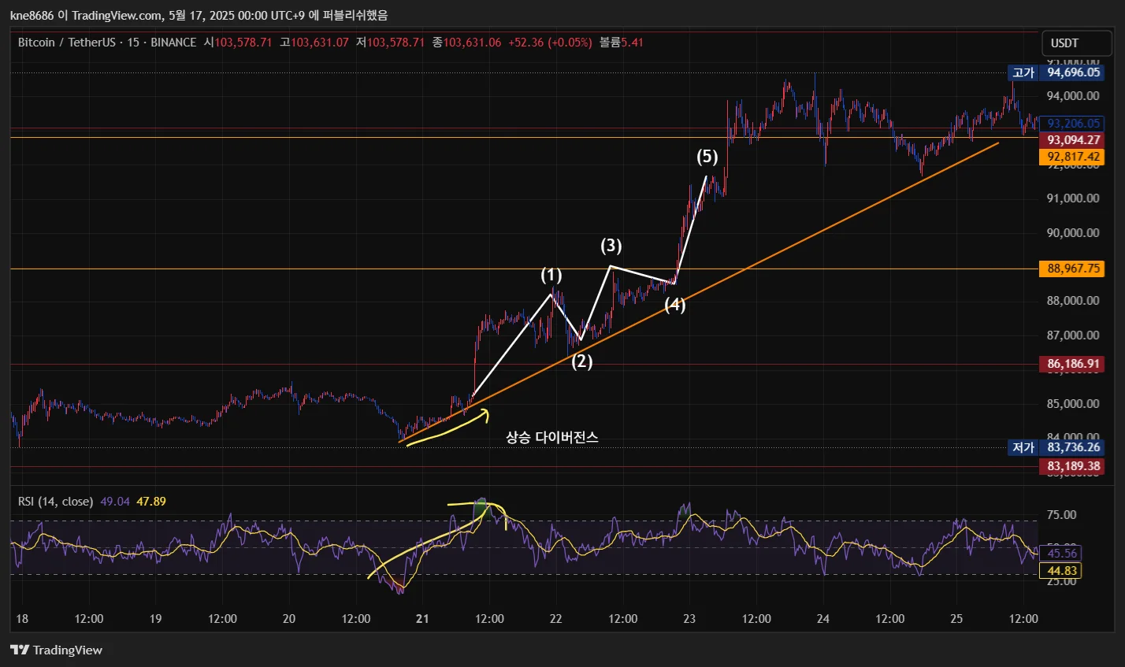This screenshot has height=667, width=1125.
Task: Click the 90,000.00 price axis label
Action: click(1072, 233)
